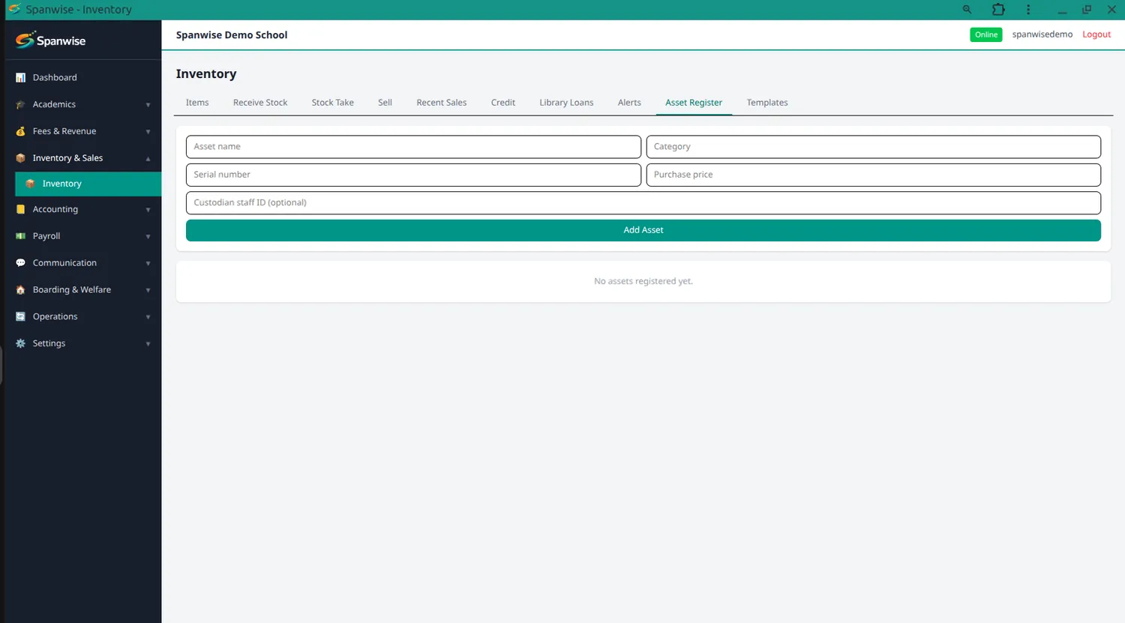1125x623 pixels.
Task: Open the Receive Stock tab
Action: coord(260,103)
